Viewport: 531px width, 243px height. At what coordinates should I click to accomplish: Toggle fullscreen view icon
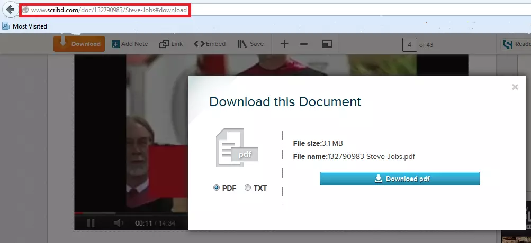[x=327, y=44]
